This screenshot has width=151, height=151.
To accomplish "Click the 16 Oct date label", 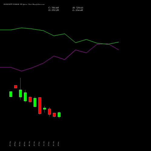I will (53, 144).
